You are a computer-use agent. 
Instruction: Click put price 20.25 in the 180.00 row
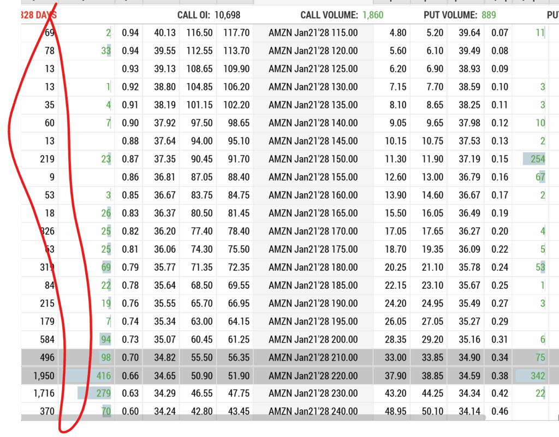coord(395,267)
